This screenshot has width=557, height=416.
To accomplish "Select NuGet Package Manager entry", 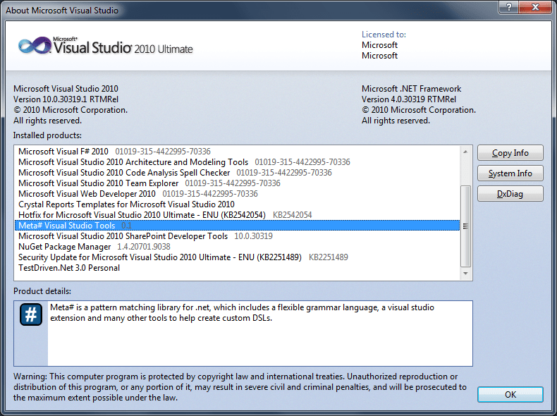I will click(x=237, y=247).
